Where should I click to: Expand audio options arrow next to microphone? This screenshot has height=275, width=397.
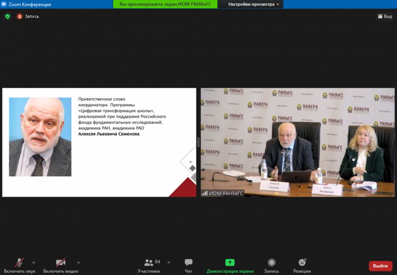(34, 263)
